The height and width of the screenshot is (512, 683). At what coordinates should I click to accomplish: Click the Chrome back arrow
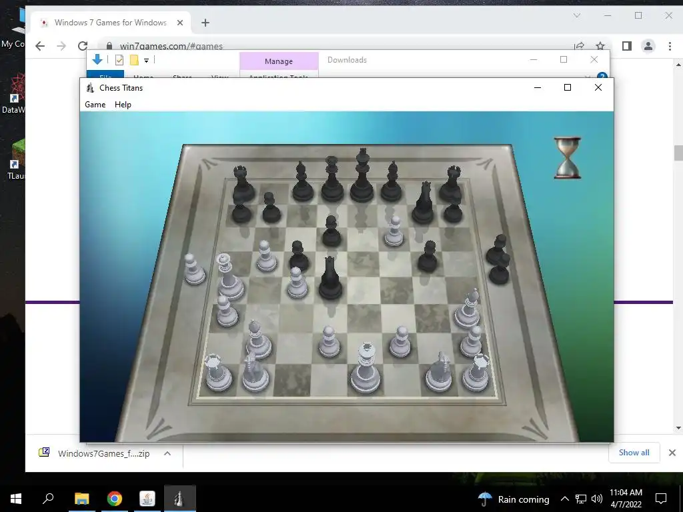click(x=39, y=46)
